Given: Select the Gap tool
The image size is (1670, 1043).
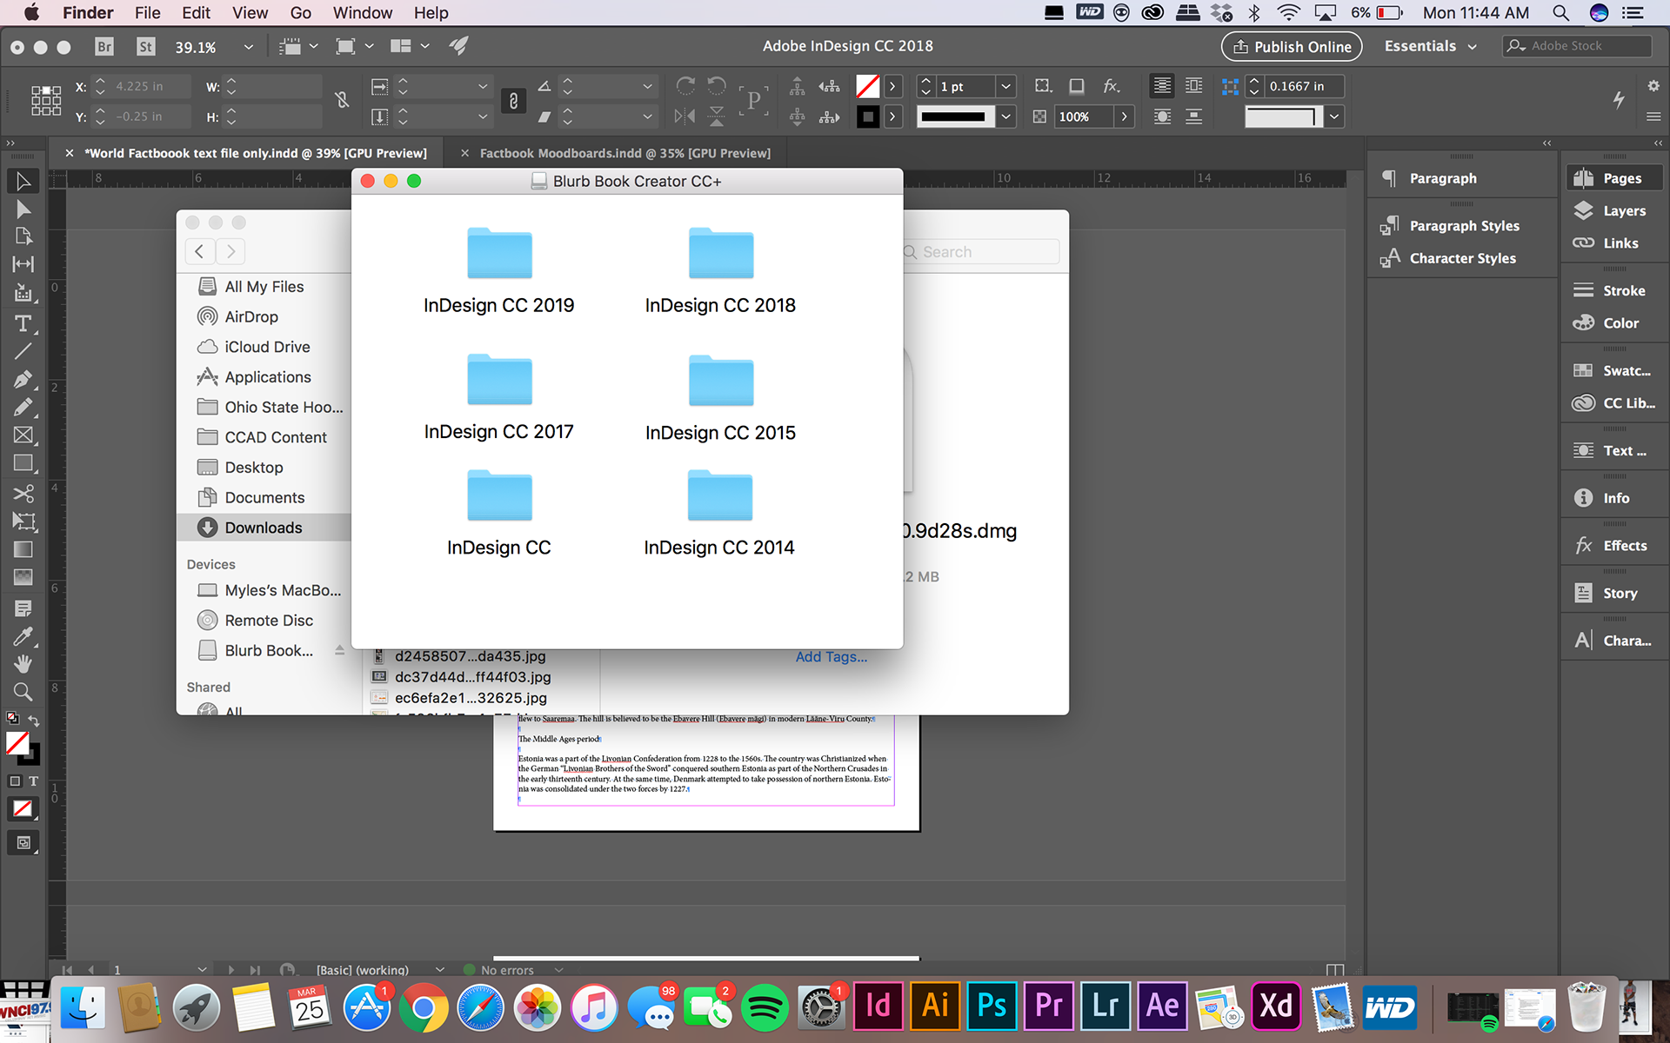Looking at the screenshot, I should [x=23, y=264].
